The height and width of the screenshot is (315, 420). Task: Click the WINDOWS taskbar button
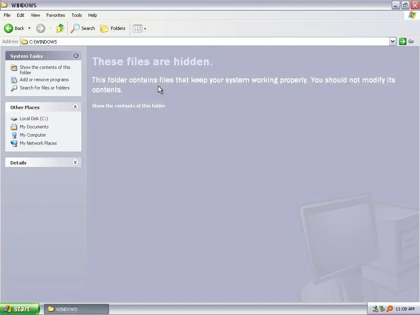click(76, 309)
